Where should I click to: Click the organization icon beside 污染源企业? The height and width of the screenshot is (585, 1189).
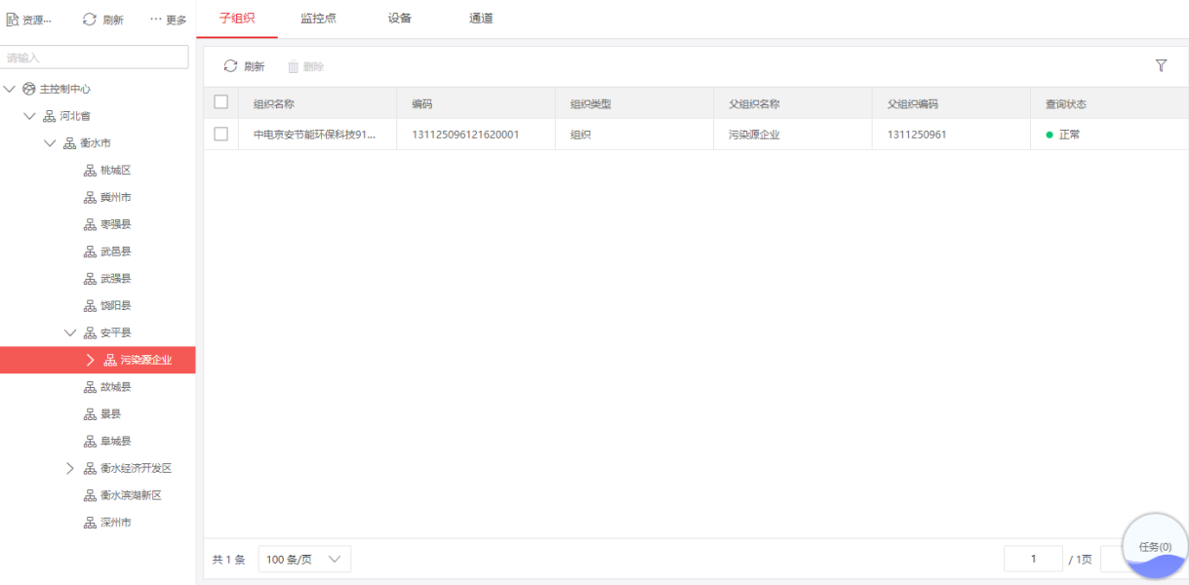click(110, 360)
